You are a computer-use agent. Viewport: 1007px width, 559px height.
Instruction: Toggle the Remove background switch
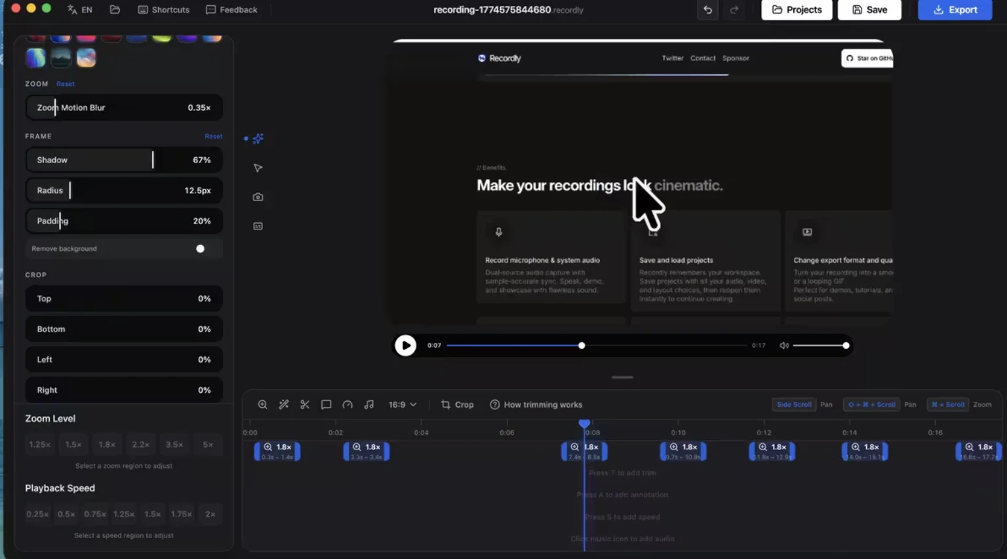199,249
